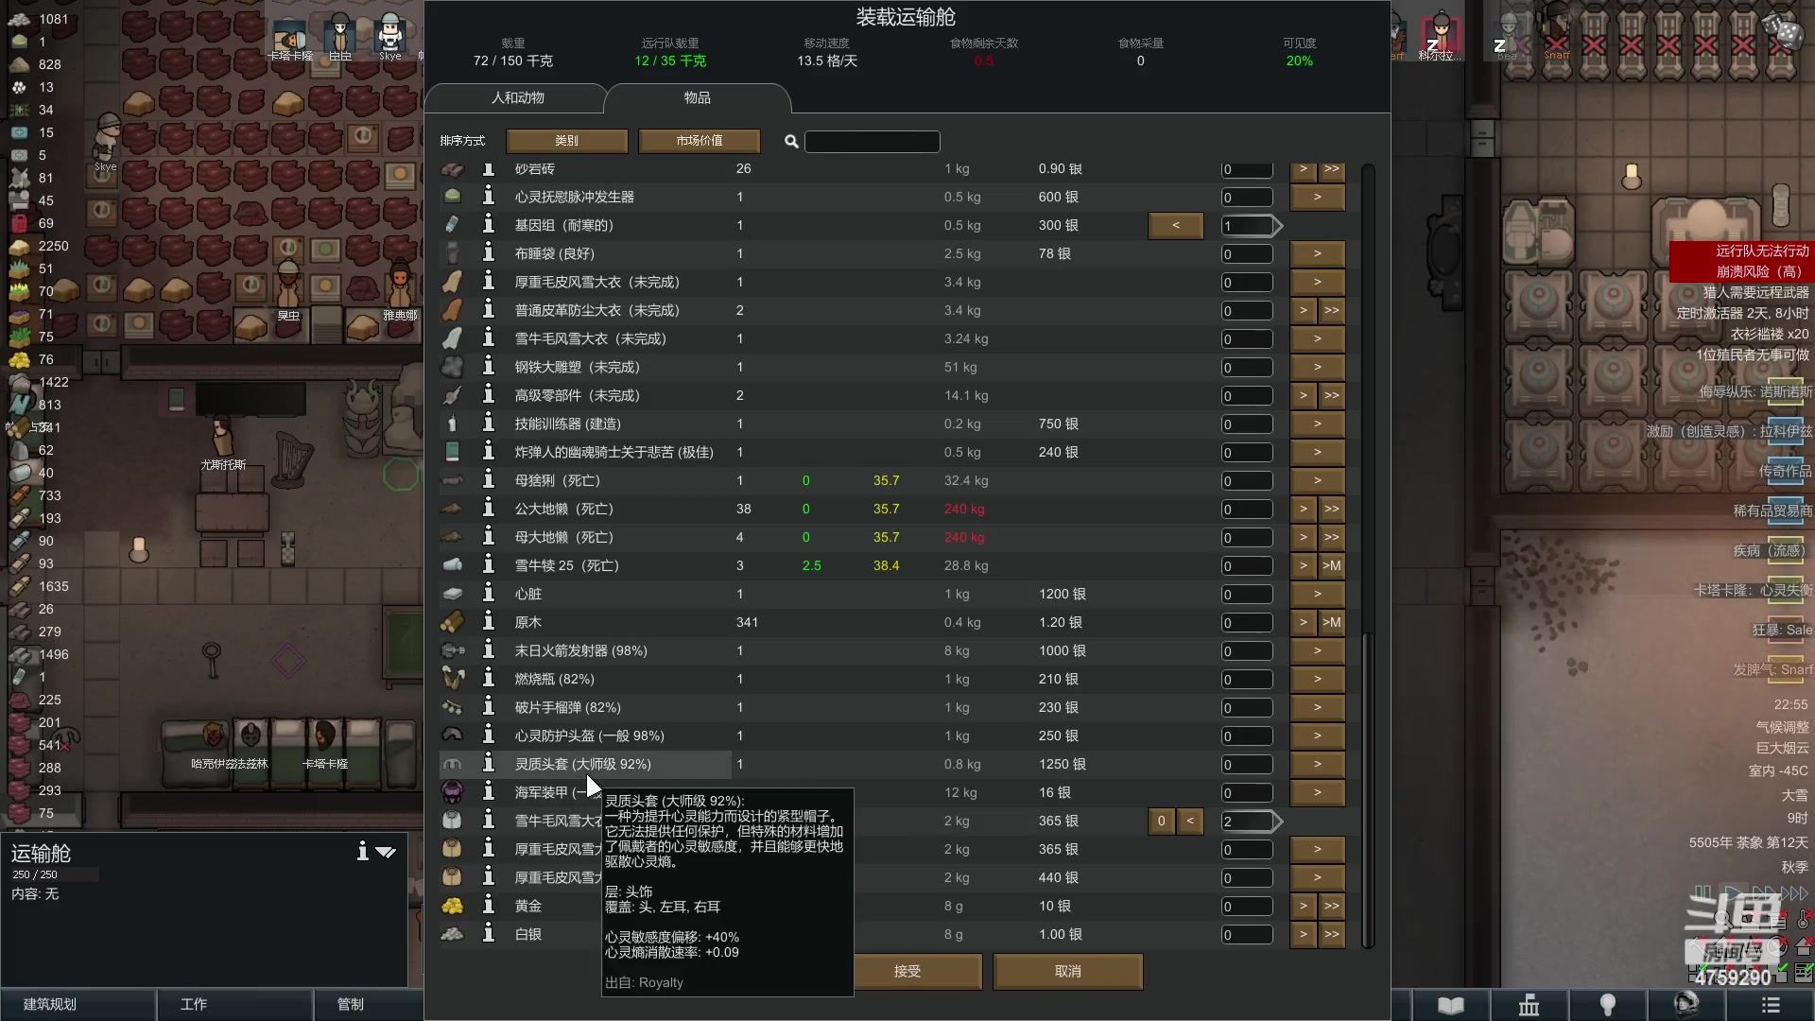Set game to triple fast-forward speed
Screen dimensions: 1815x1021
click(1794, 892)
